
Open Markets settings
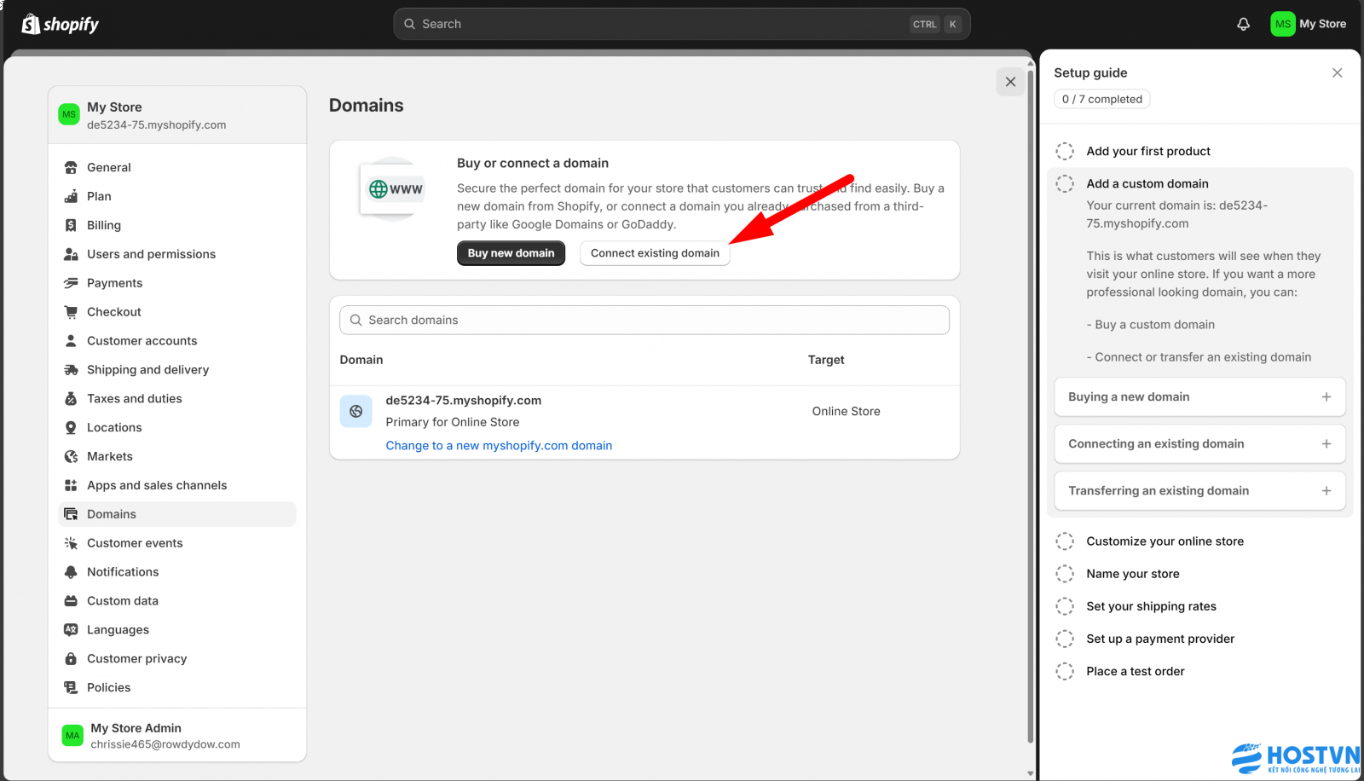(177, 457)
